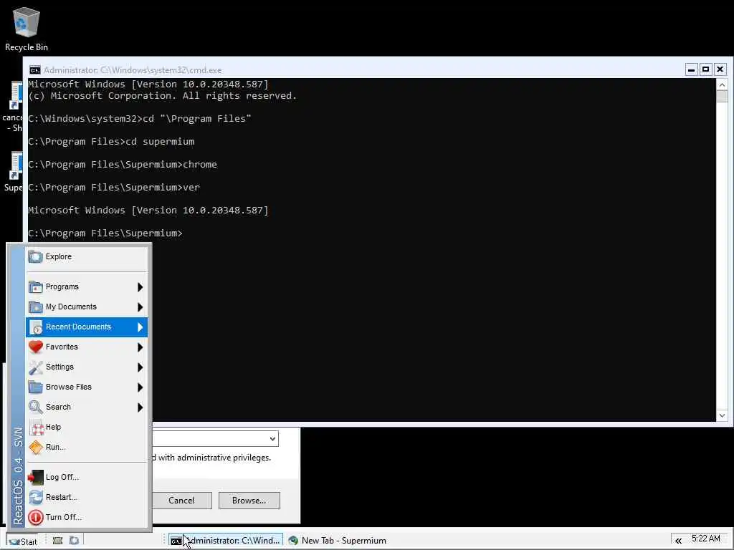734x550 pixels.
Task: Switch to New Tab - Supermium taskbar button
Action: [338, 541]
